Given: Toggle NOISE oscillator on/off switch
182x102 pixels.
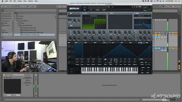Looking at the screenshot, I should (69, 25).
